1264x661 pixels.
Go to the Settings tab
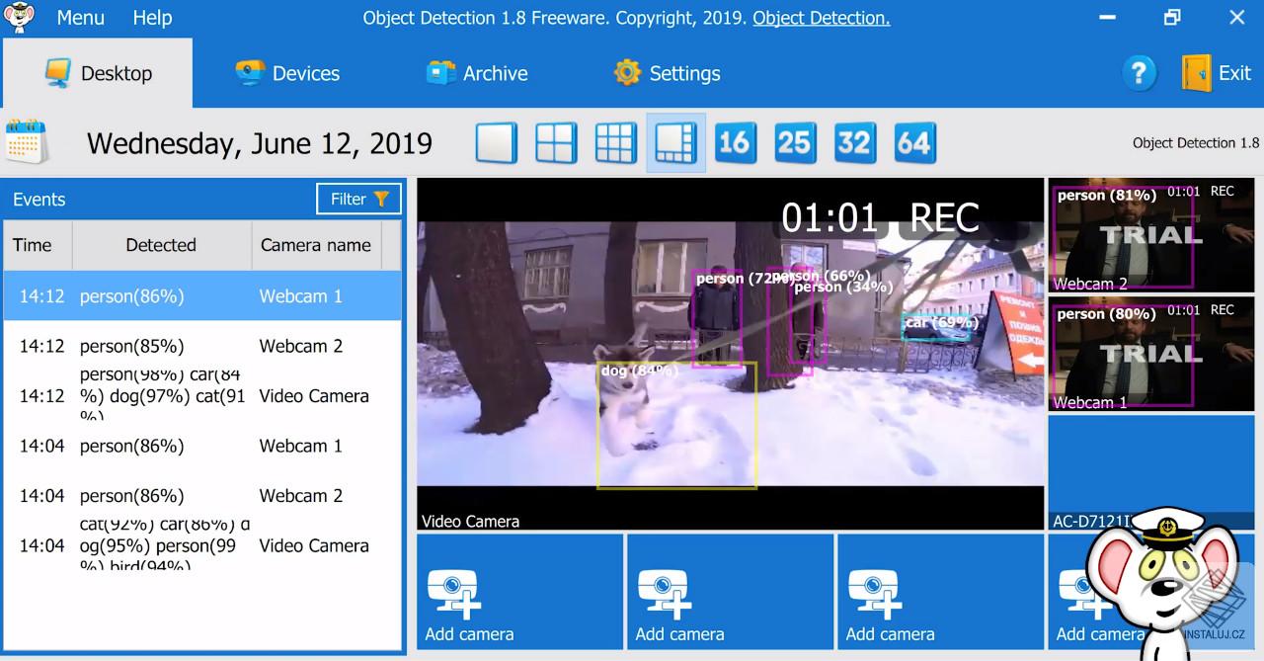click(667, 72)
